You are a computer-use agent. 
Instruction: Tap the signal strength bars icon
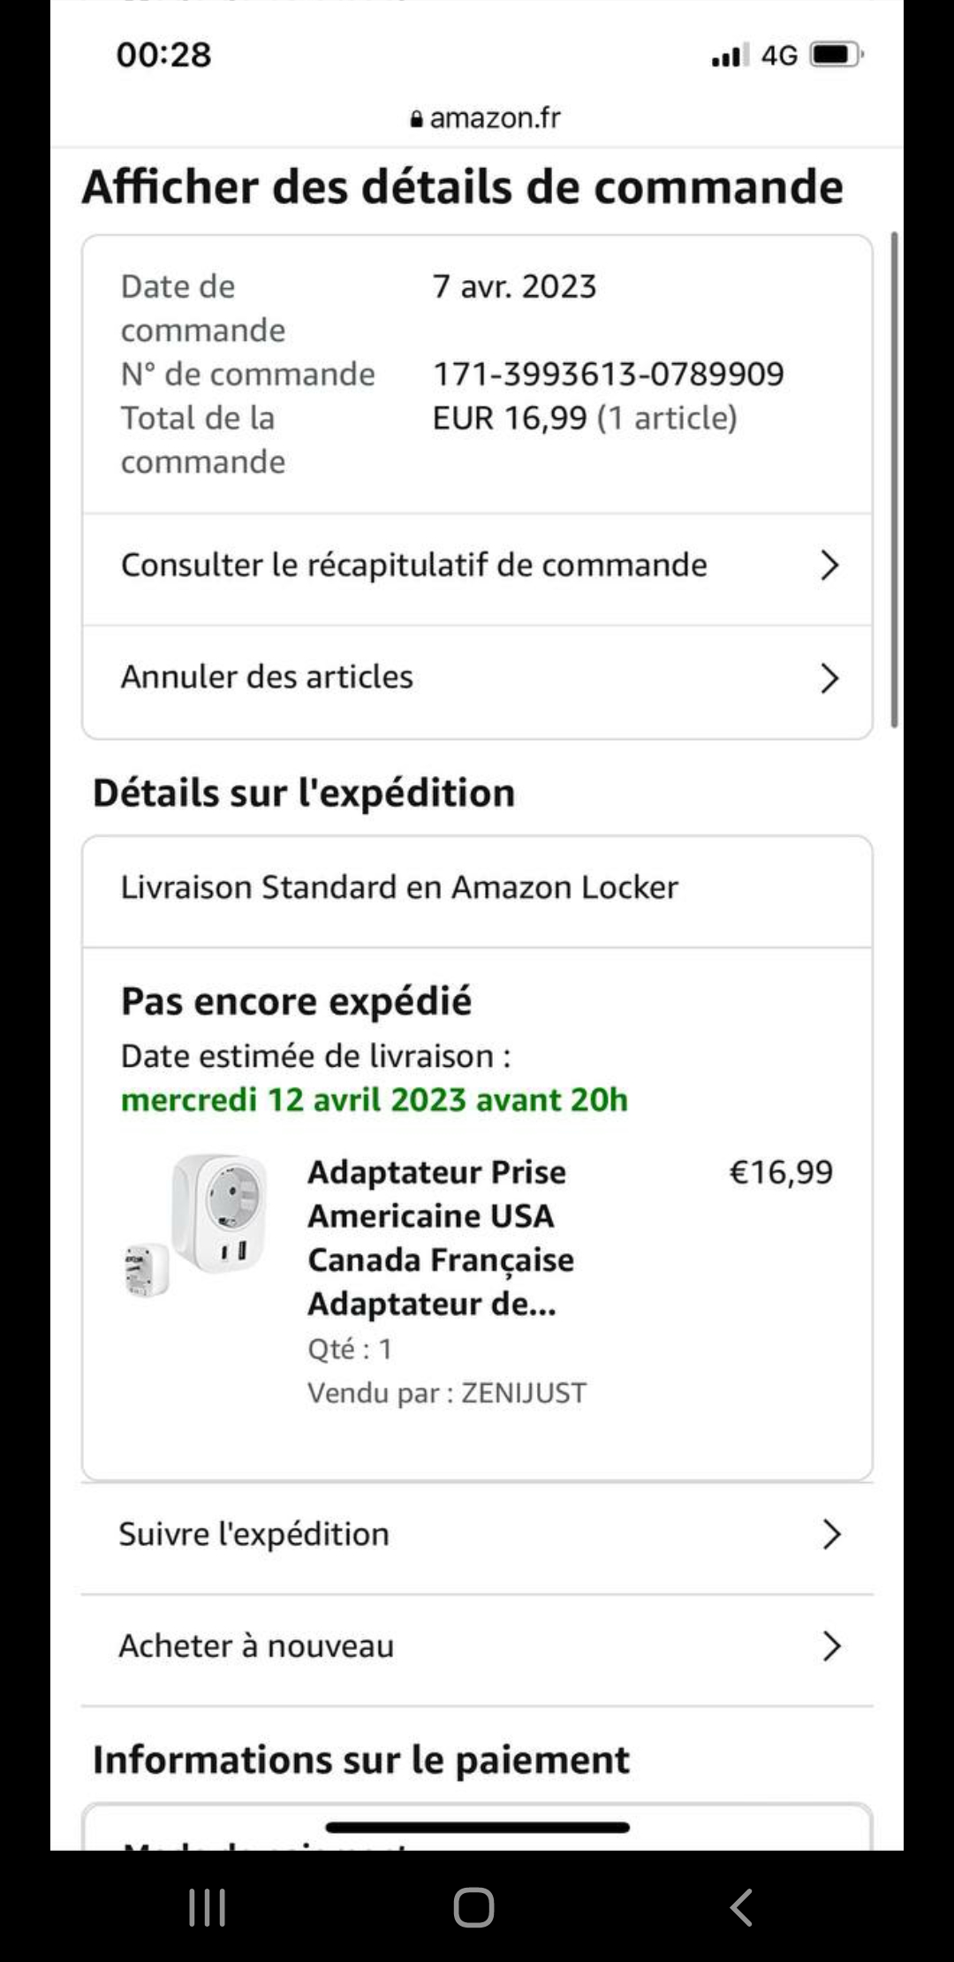(x=729, y=56)
